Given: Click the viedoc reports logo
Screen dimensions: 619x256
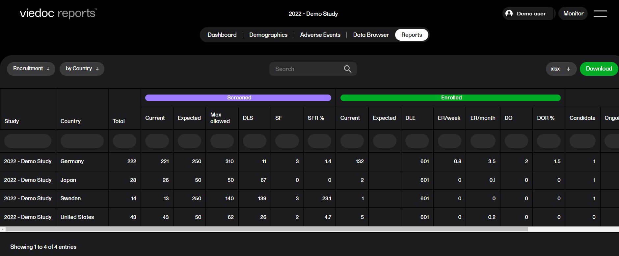Looking at the screenshot, I should [58, 13].
